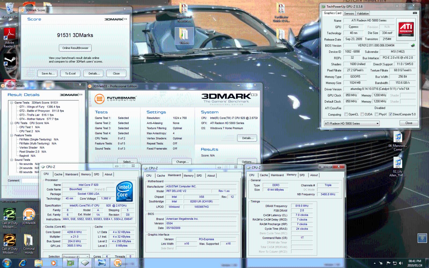This screenshot has width=429, height=268.
Task: Click the Comment field in Result Details
Action: (x=30, y=180)
